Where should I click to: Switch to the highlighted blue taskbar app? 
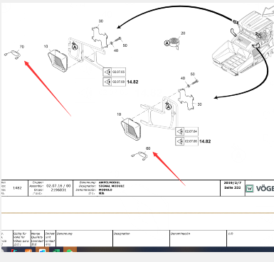click(x=42, y=250)
